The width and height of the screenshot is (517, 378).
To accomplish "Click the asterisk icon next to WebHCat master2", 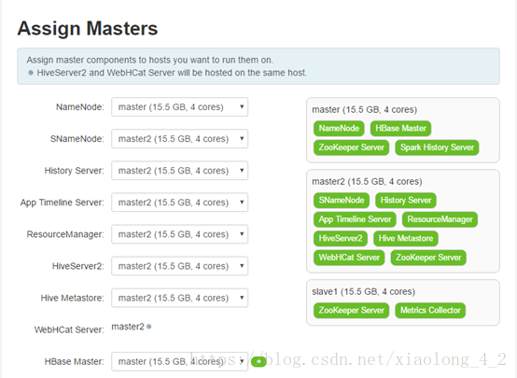I will point(149,327).
